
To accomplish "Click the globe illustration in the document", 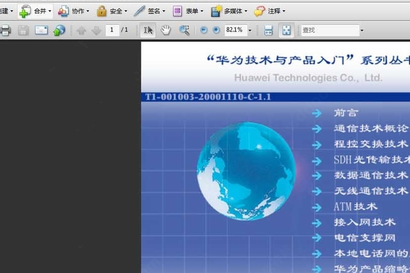I will tap(246, 171).
